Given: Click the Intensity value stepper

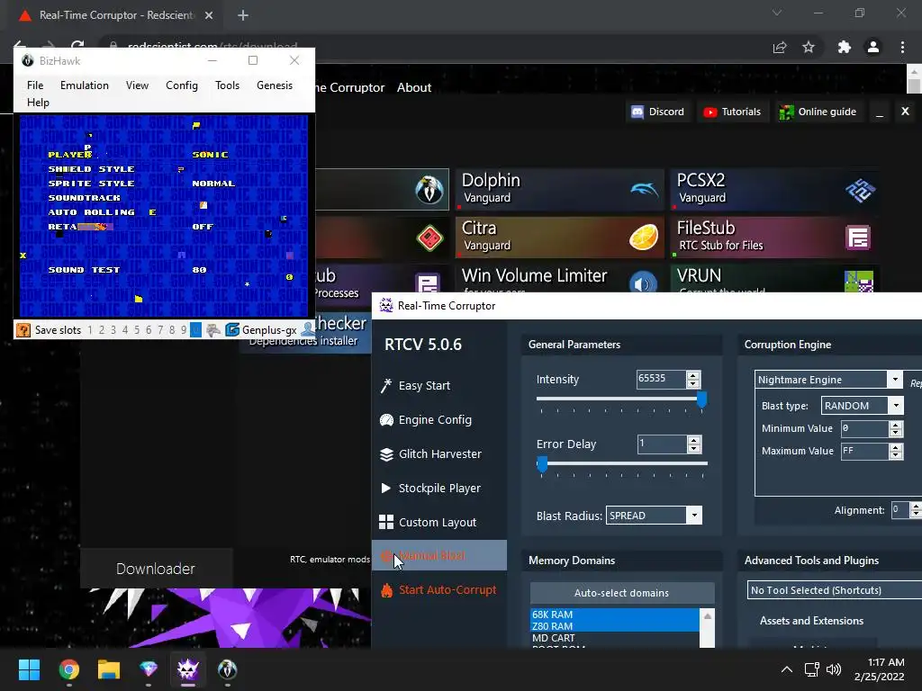Looking at the screenshot, I should (693, 380).
